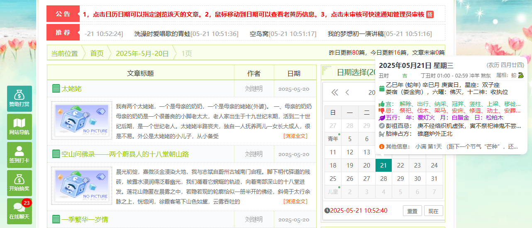532x228 pixels.
Task: Select day 25 in the calendar
Action: pos(333,179)
